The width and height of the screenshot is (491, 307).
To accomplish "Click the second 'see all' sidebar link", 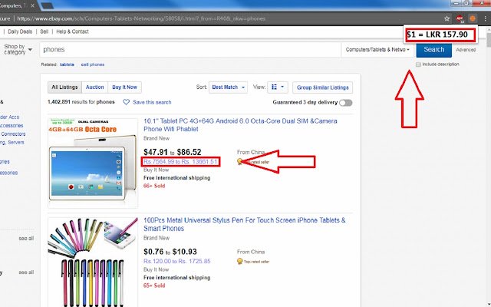I will click(x=26, y=272).
